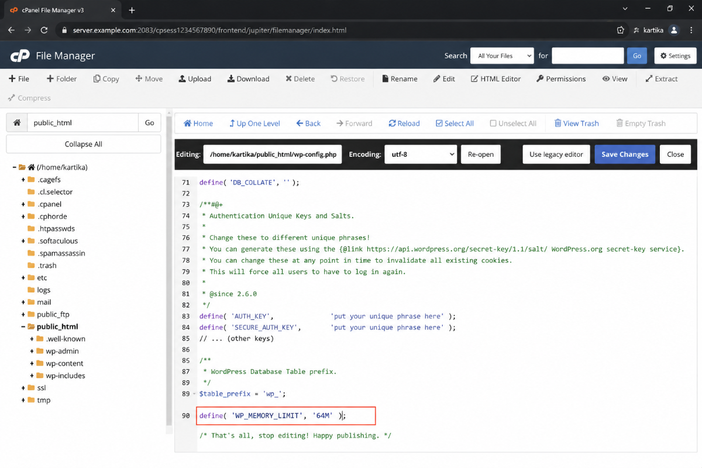This screenshot has height=468, width=702.
Task: Click the Compress toolbar button
Action: tap(30, 98)
